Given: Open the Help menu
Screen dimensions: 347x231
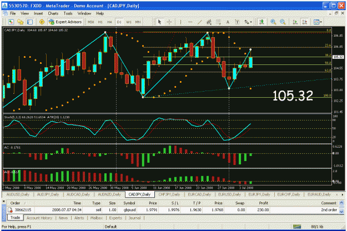Looking at the screenshot, I should pos(100,13).
